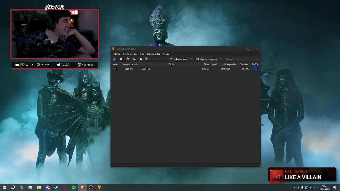Click the cover image toolbar icon
Image resolution: width=340 pixels, height=191 pixels.
coord(141,59)
